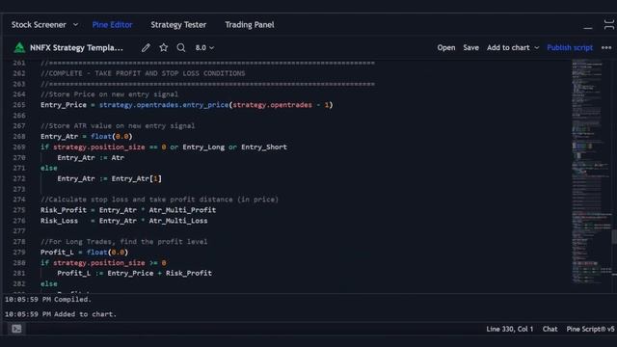This screenshot has height=347, width=617.
Task: Click the Open button
Action: [x=446, y=47]
